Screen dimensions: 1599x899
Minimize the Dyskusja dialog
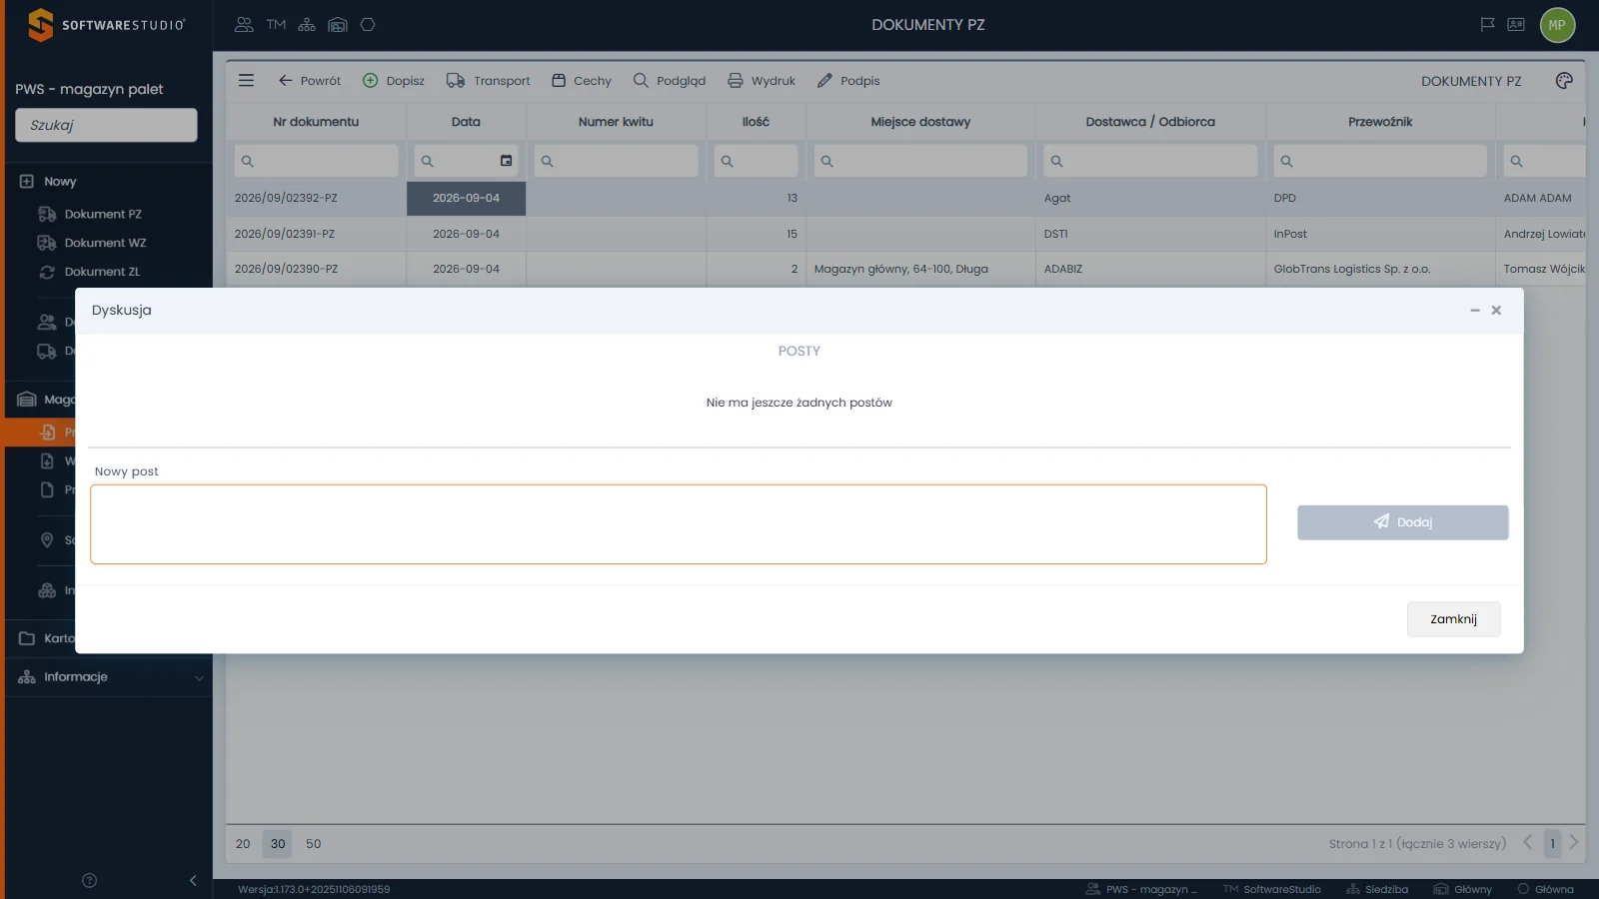(x=1474, y=311)
